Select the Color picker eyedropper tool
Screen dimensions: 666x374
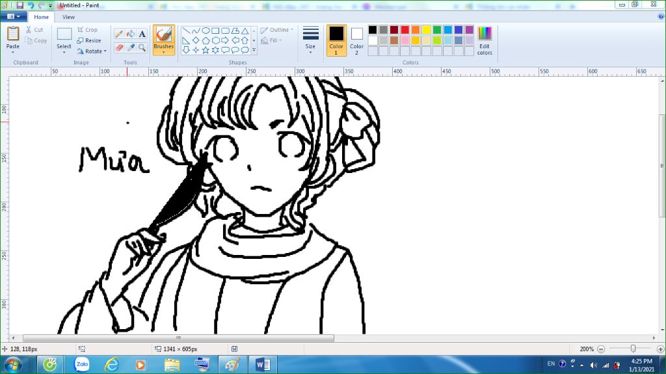[x=131, y=47]
